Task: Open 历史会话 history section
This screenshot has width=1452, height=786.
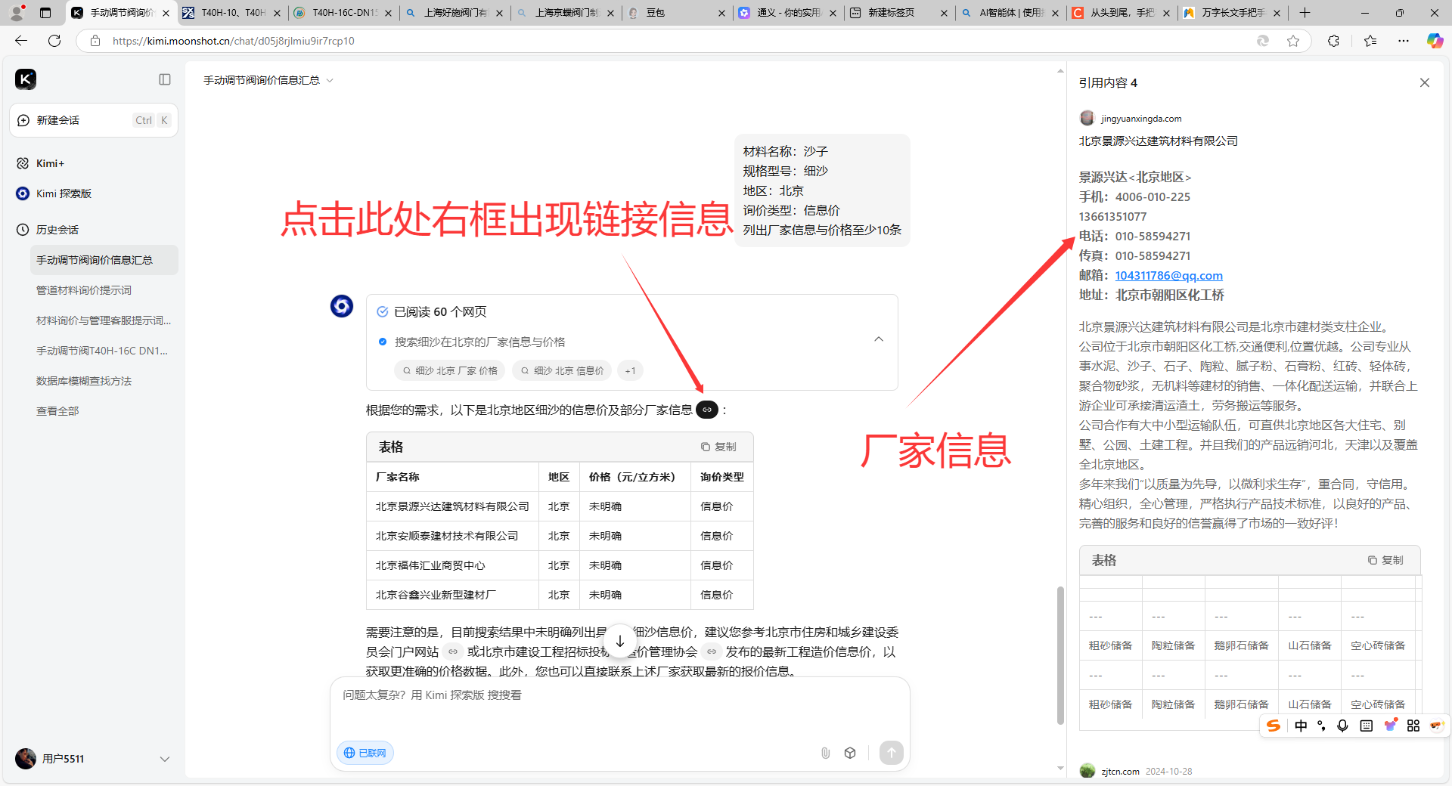Action: tap(57, 230)
